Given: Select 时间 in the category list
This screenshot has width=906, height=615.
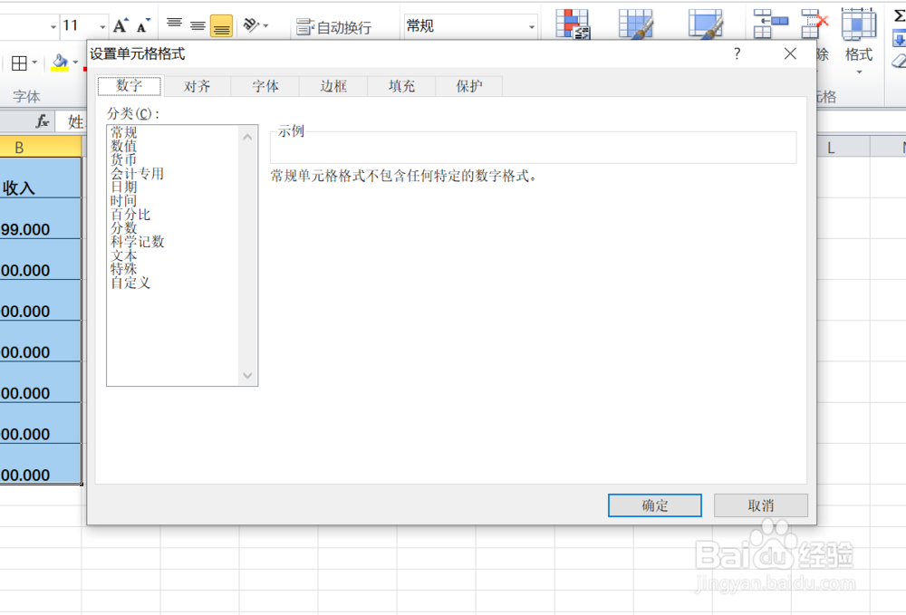Looking at the screenshot, I should (x=123, y=200).
